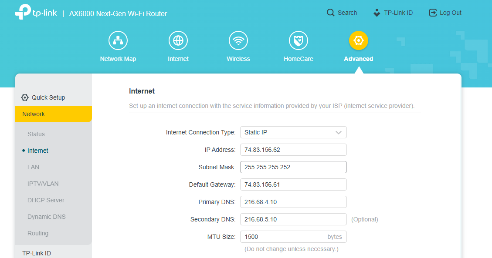Open Dynamic DNS settings
The width and height of the screenshot is (492, 258).
click(x=47, y=217)
